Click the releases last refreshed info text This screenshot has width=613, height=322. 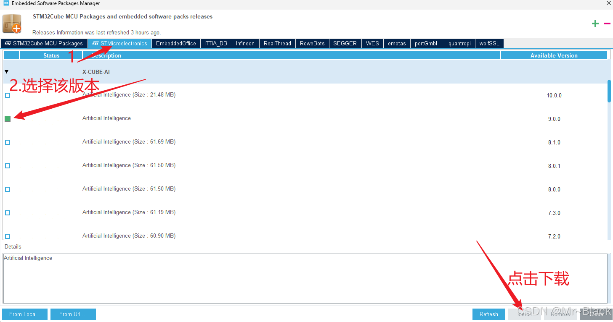[97, 32]
